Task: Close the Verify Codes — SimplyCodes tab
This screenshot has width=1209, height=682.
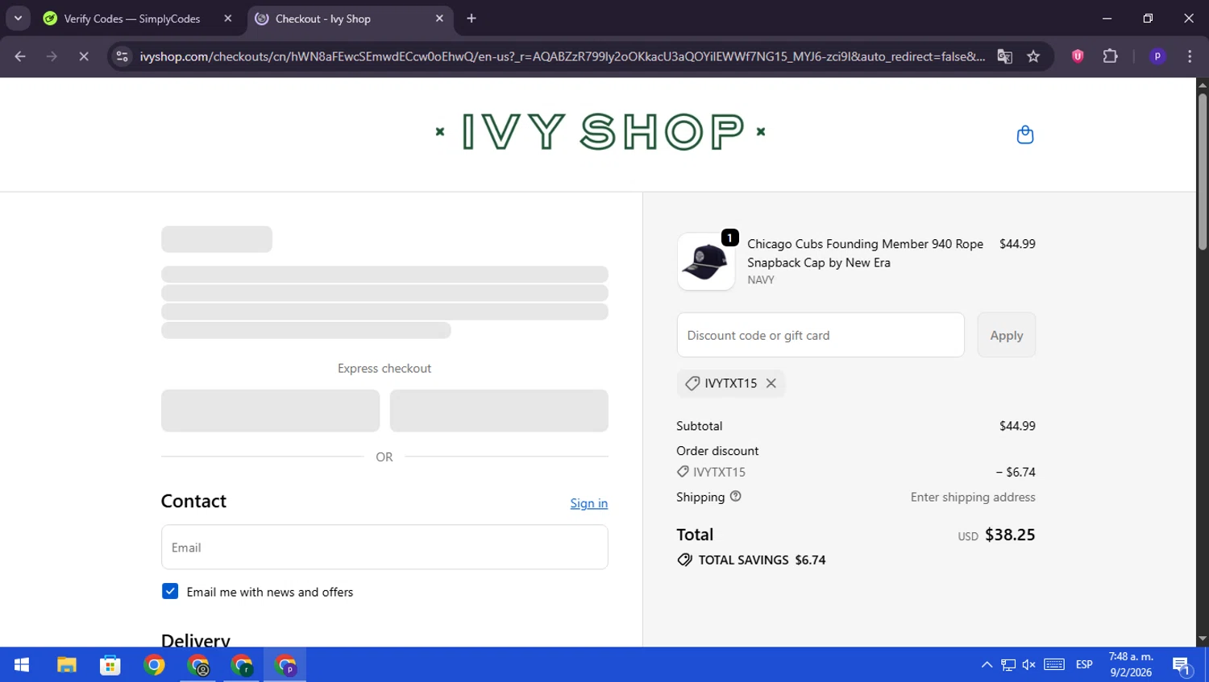Action: tap(228, 19)
